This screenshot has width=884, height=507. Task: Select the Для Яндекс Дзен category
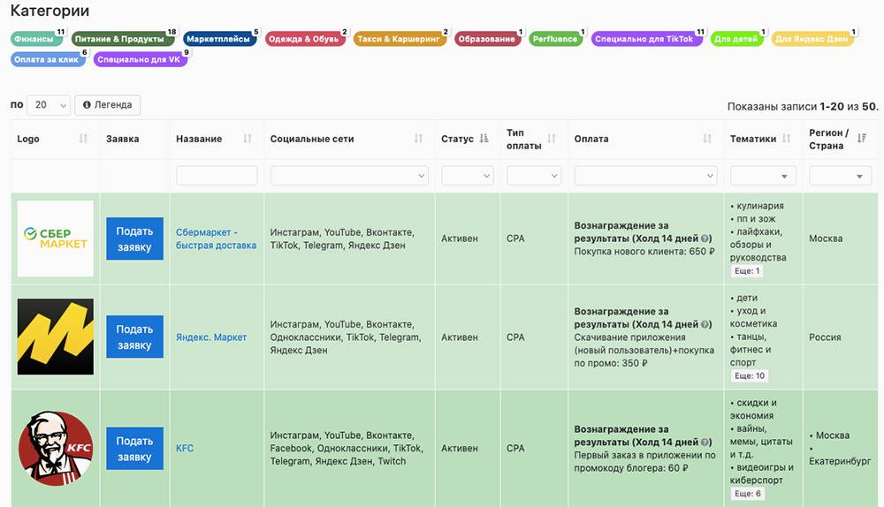tap(812, 39)
